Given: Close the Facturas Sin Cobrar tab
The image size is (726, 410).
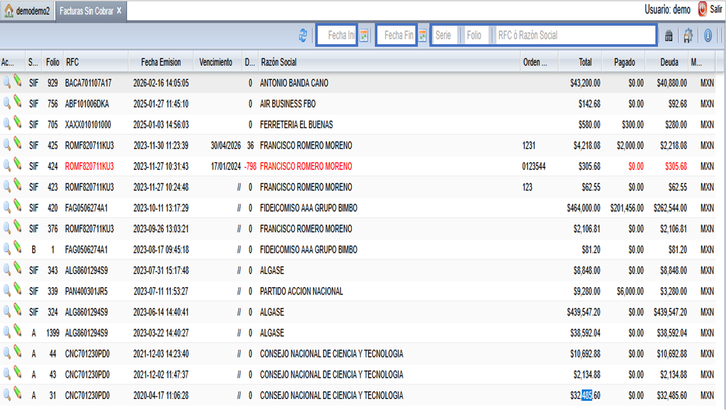Looking at the screenshot, I should click(119, 11).
